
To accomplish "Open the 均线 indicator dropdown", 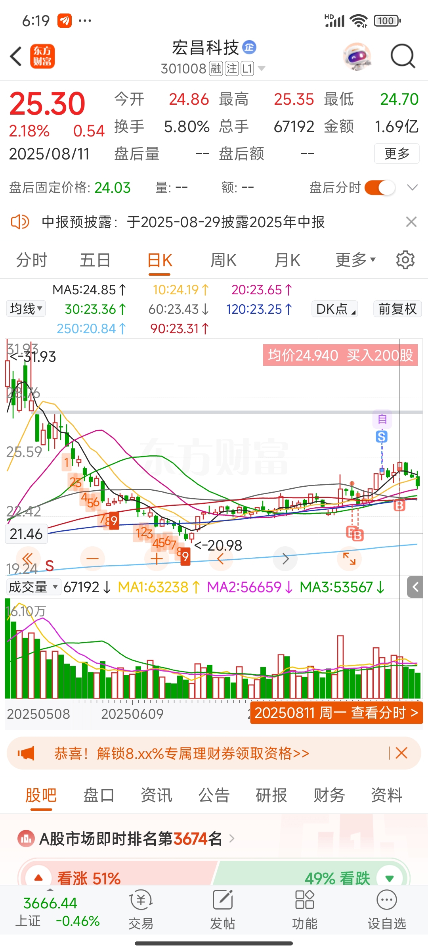I will pos(26,309).
